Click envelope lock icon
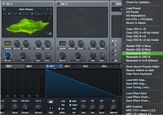This screenshot has height=115, width=163. coord(42,72)
